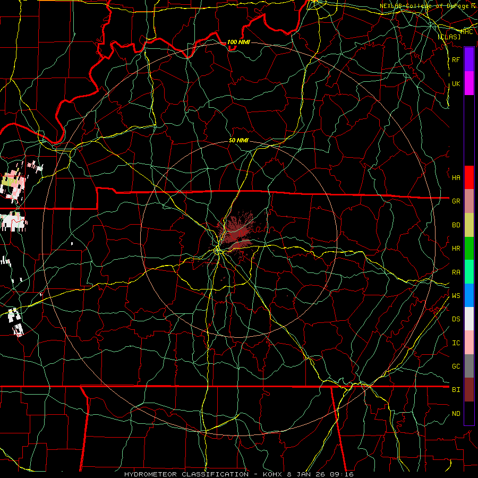Pick the WS blue legend swatch
Screen dimensions: 478x478
coord(469,295)
